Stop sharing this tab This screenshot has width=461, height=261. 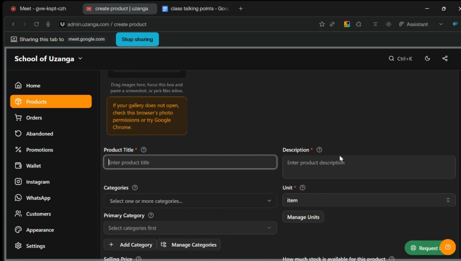[x=137, y=39]
